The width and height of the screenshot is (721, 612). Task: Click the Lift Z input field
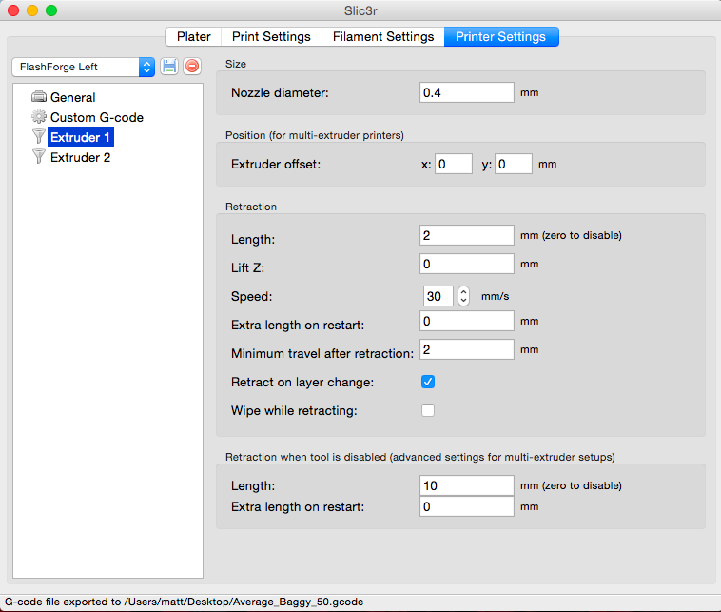466,264
